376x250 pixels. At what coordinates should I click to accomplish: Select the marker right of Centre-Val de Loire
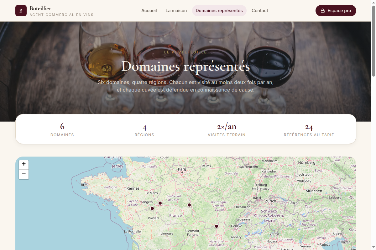(189, 205)
